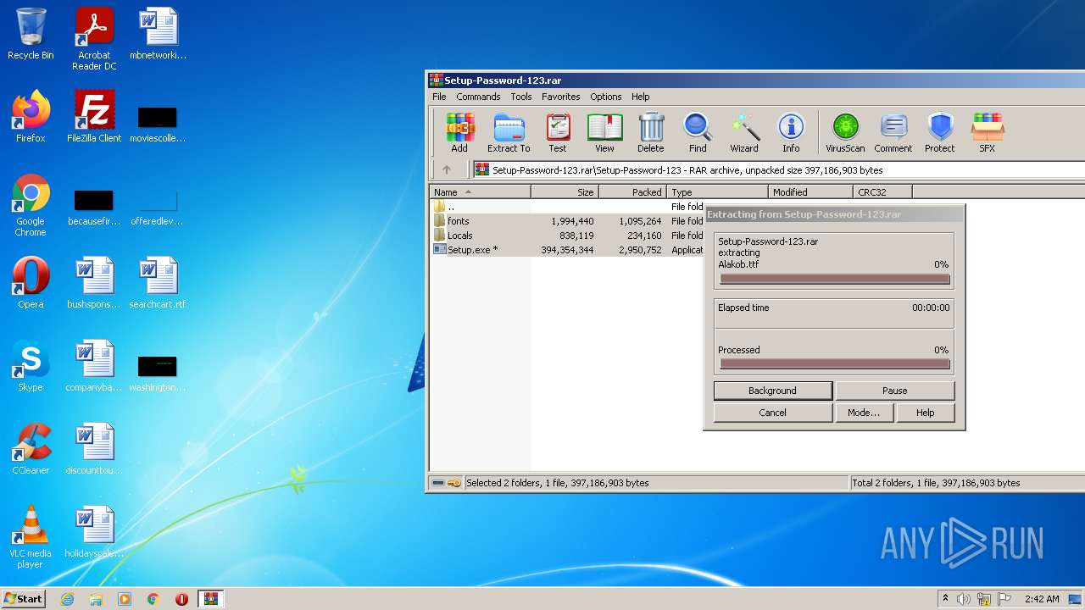Open the File menu
The width and height of the screenshot is (1085, 610).
point(439,97)
